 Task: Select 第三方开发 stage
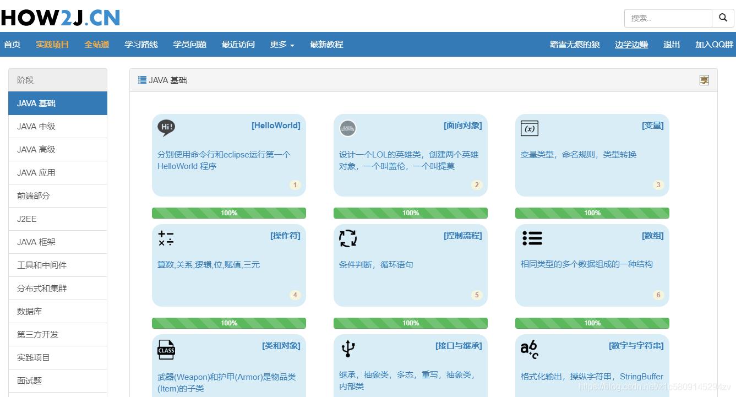pos(58,334)
